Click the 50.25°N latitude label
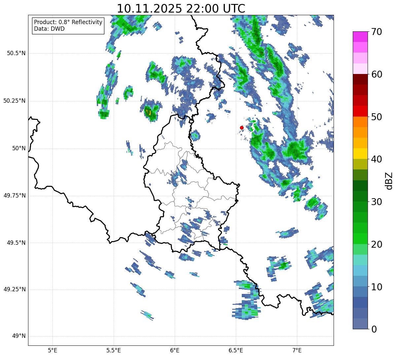 pos(15,101)
